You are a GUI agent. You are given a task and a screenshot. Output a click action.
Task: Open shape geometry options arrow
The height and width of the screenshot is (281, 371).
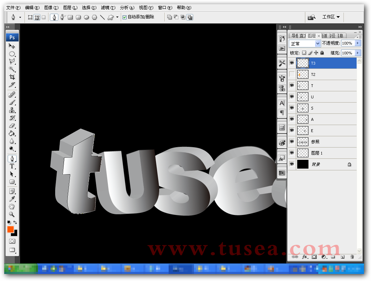(117, 17)
